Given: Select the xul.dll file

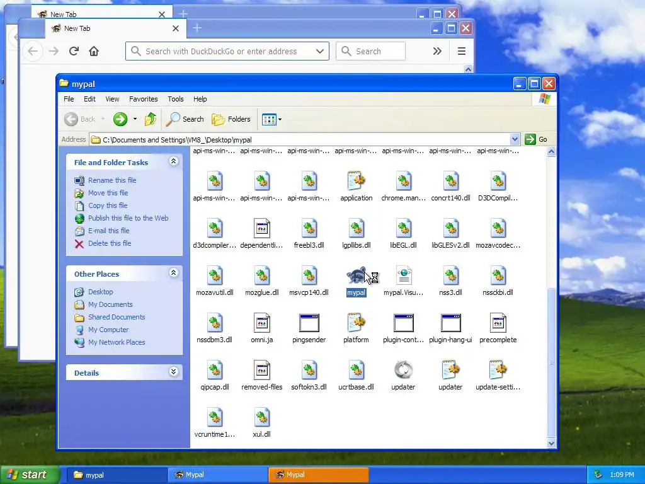Looking at the screenshot, I should (261, 423).
